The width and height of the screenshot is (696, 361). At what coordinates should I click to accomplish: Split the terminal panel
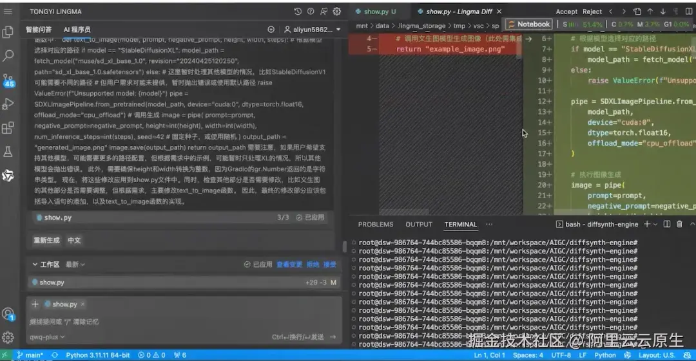click(667, 225)
